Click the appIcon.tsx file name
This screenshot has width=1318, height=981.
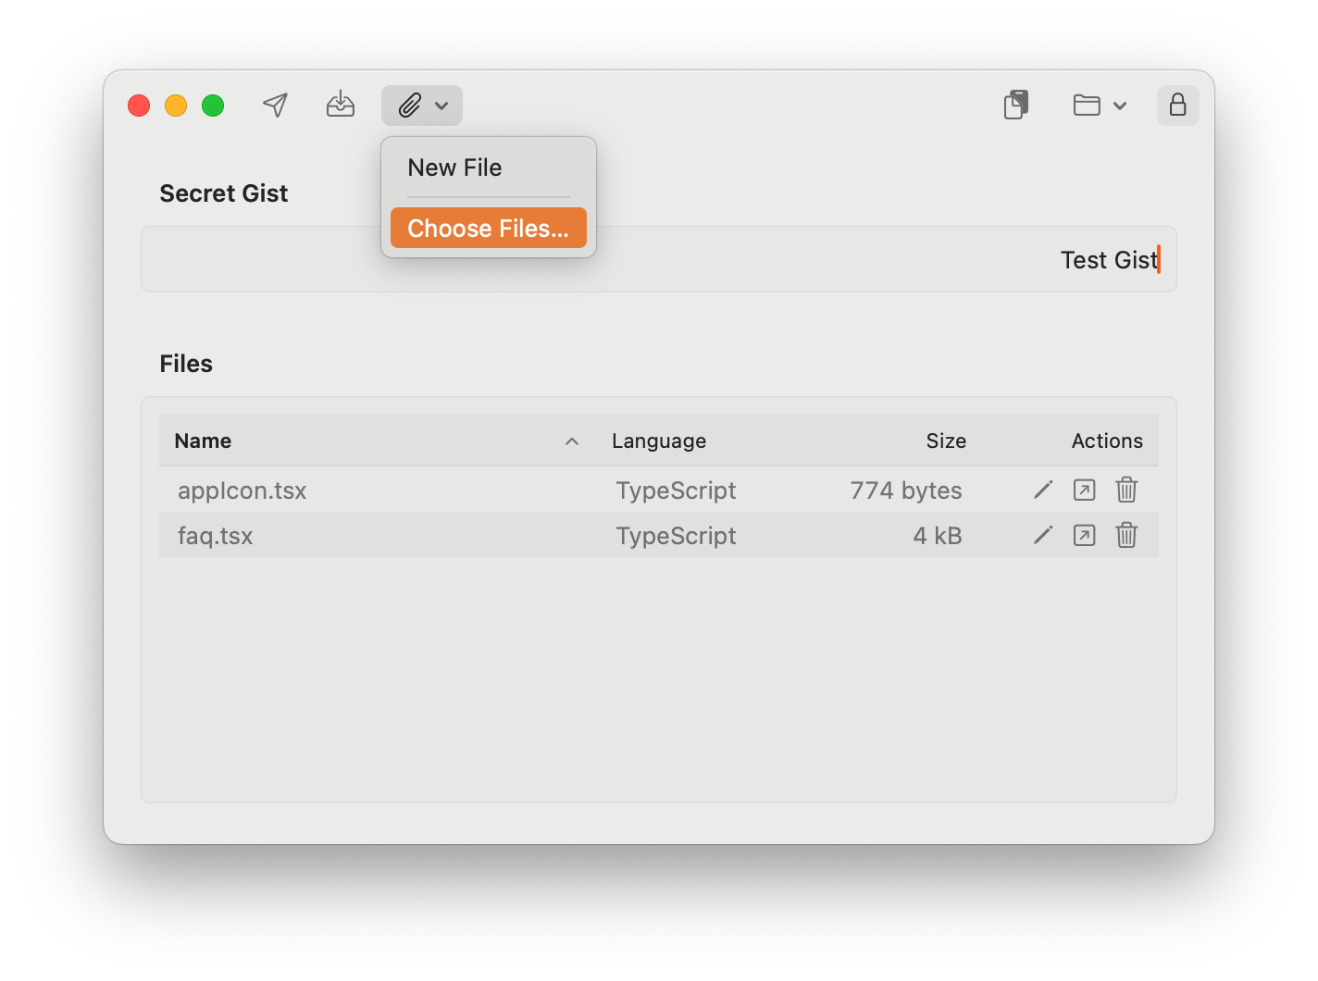coord(242,490)
